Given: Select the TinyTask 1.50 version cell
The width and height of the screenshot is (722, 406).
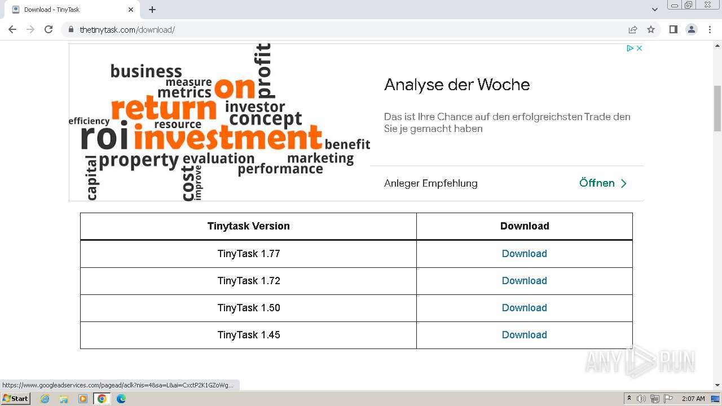Looking at the screenshot, I should click(x=249, y=308).
